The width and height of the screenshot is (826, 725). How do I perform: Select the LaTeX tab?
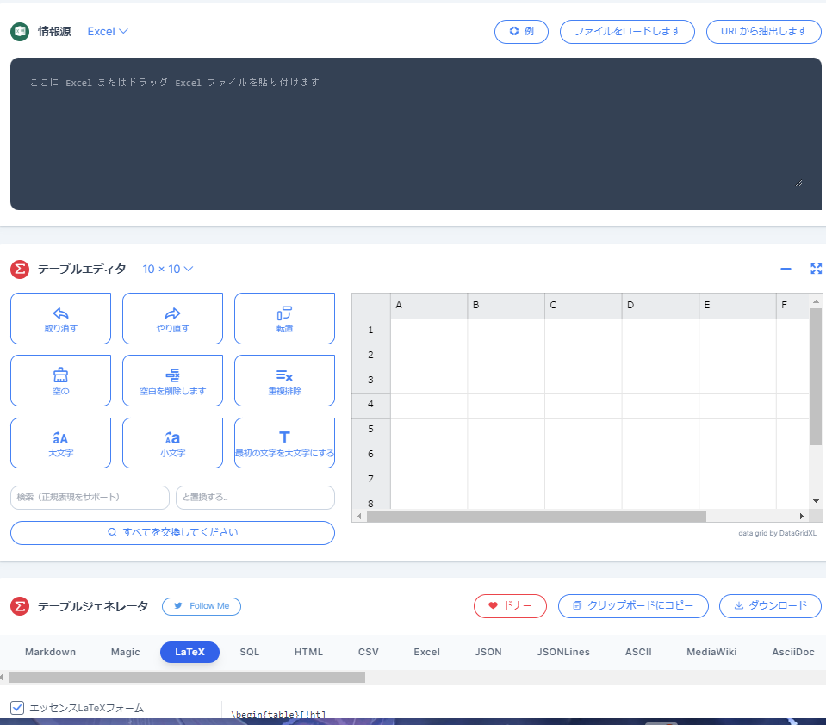point(189,652)
